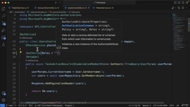Click the 0 references lens above class

[x=26, y=38]
